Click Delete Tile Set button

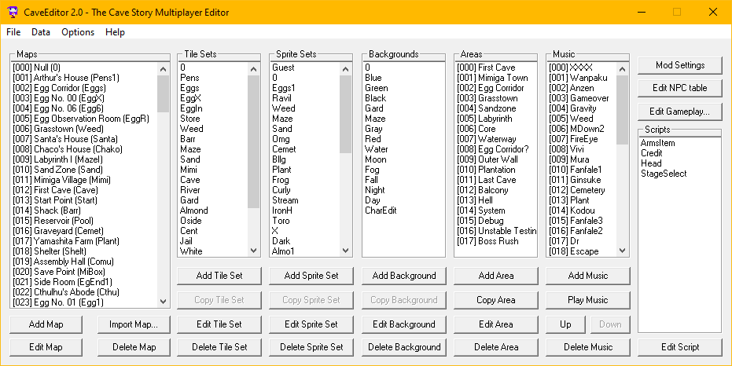[219, 347]
